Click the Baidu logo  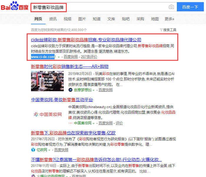(x=15, y=6)
